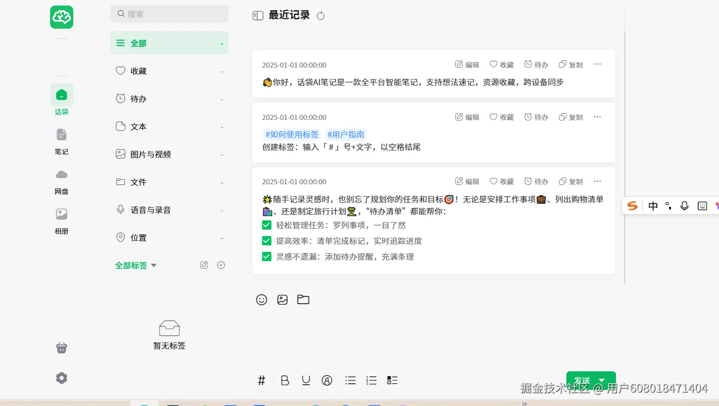Open more options for the to-do note

pos(597,181)
